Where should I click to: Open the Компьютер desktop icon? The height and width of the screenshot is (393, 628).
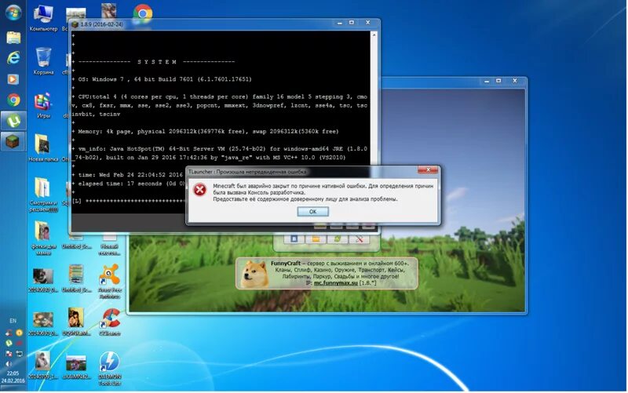coord(43,18)
